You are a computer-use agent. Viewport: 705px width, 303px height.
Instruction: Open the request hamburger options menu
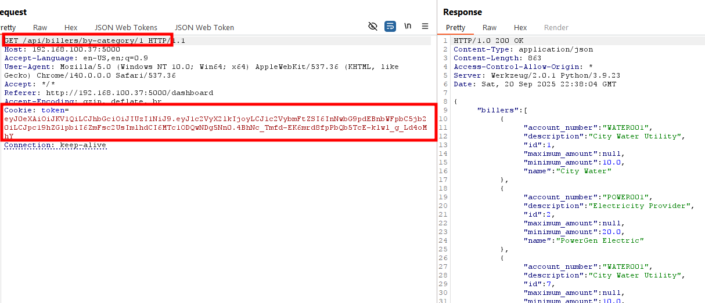425,26
